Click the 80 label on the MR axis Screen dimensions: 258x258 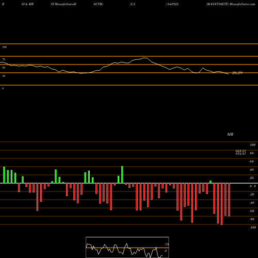[252, 153]
